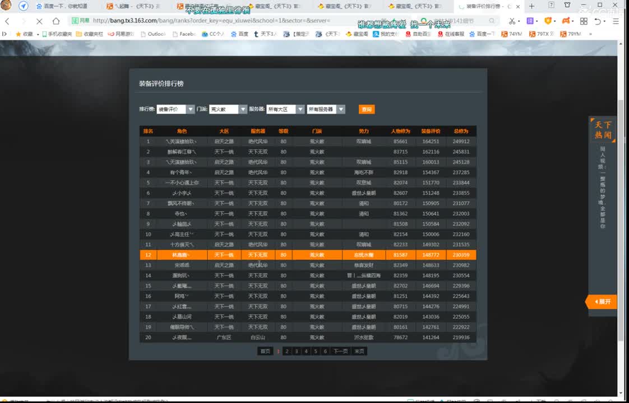
Task: Open the 所有大区 region dropdown
Action: pyautogui.click(x=285, y=109)
